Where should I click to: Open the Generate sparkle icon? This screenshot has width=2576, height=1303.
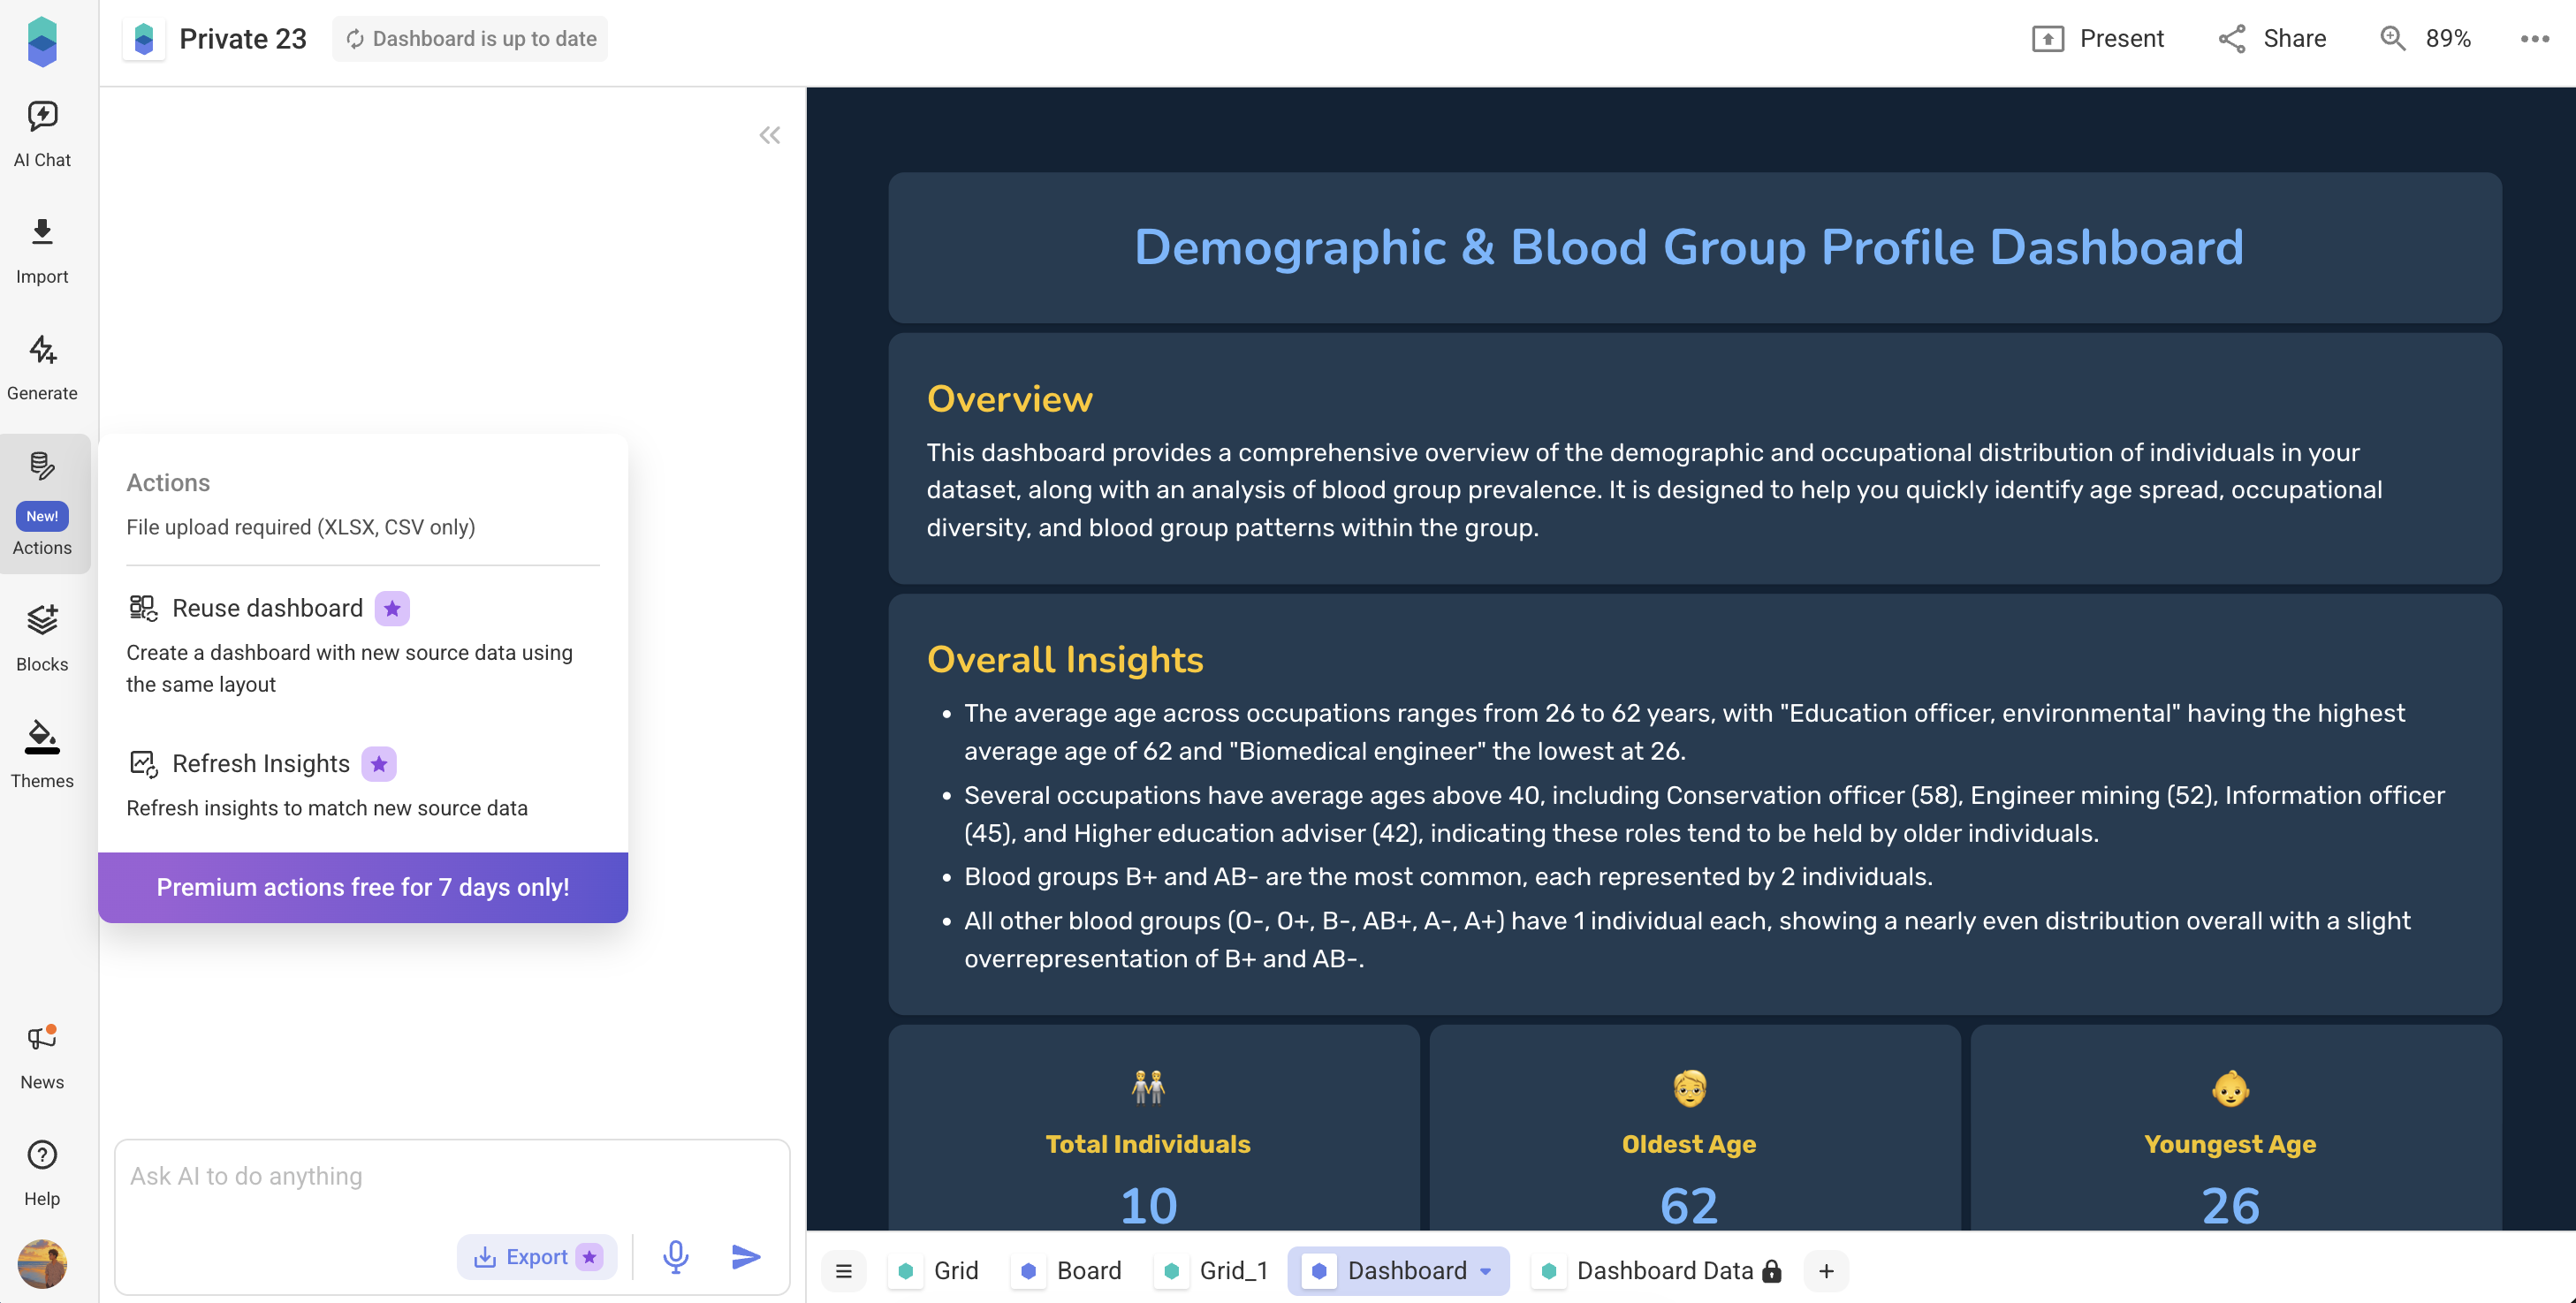click(42, 350)
